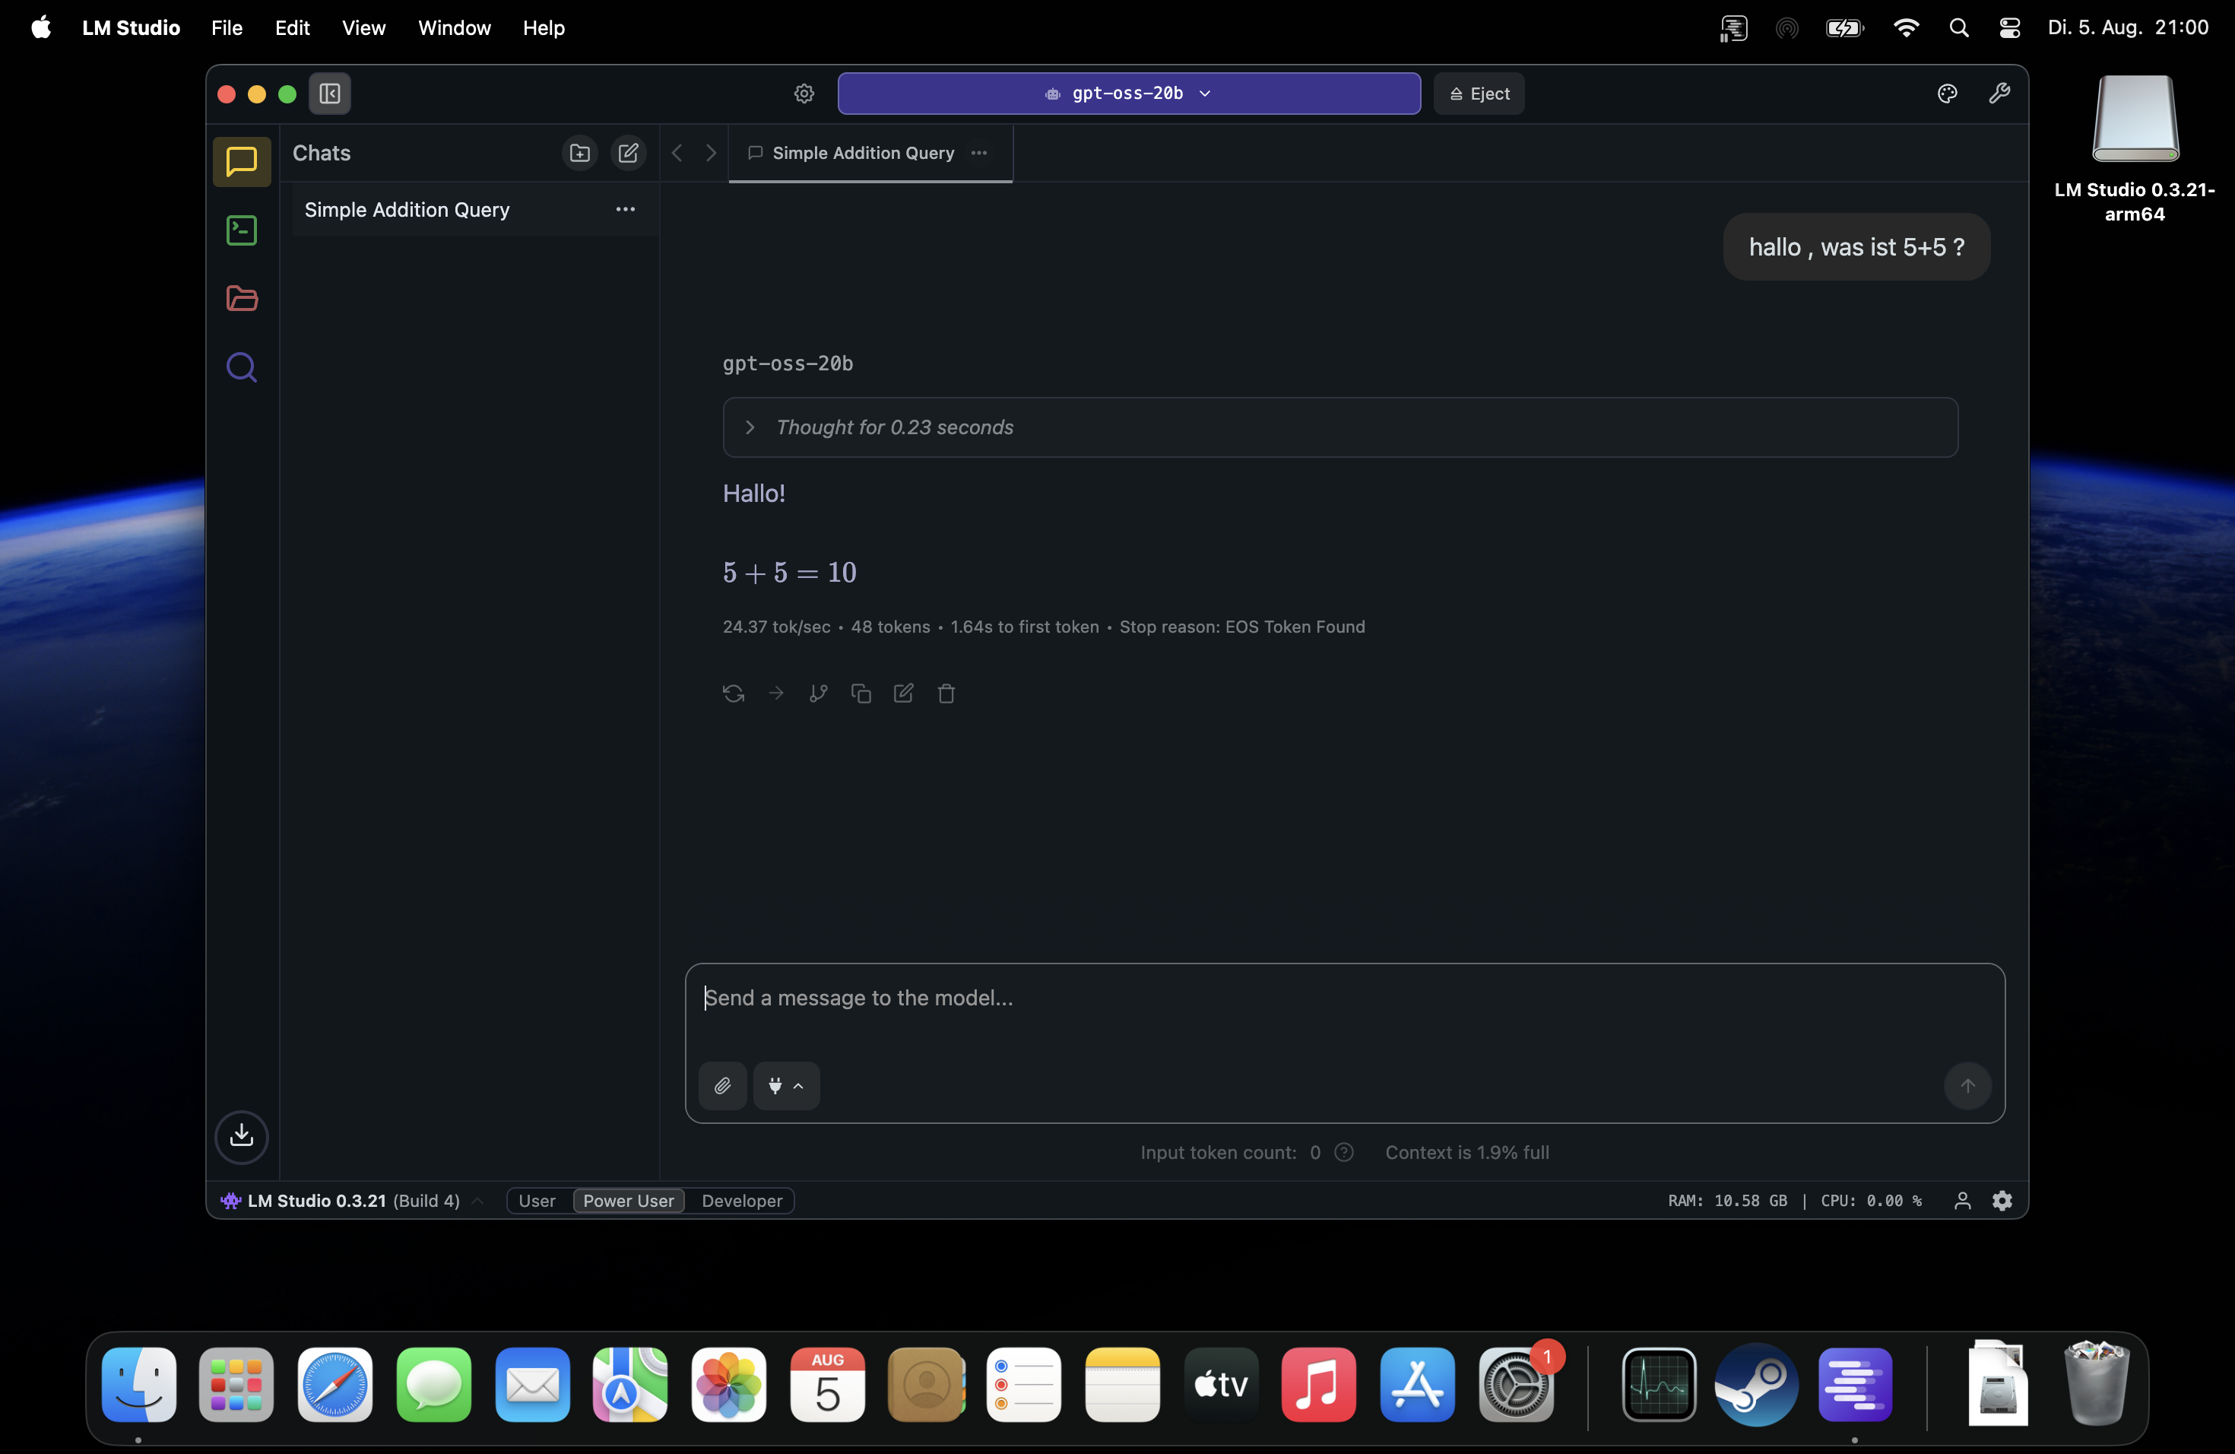The width and height of the screenshot is (2235, 1454).
Task: Regenerate the assistant response
Action: click(734, 694)
